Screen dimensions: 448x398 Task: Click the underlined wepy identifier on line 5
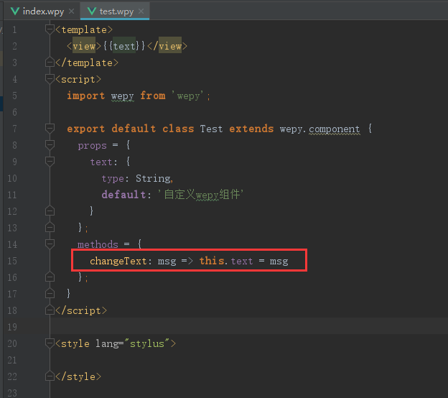(122, 96)
